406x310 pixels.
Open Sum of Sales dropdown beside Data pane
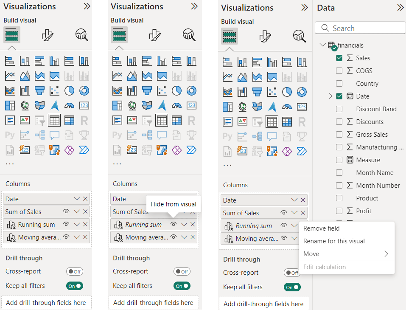point(294,213)
